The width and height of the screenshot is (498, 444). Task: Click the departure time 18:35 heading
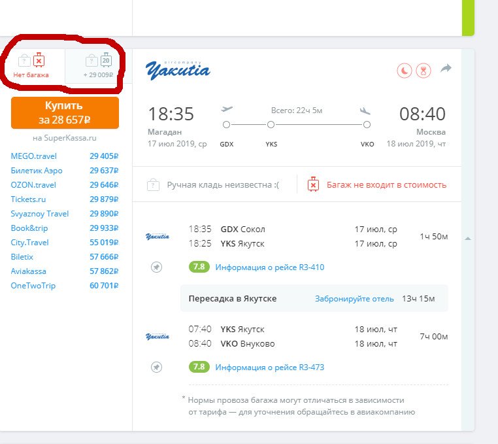click(171, 114)
